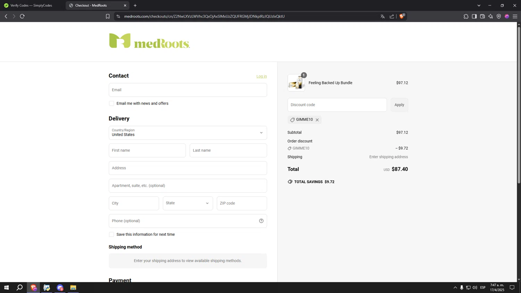The height and width of the screenshot is (293, 521).
Task: Open Brave Wallet icon
Action: point(482,16)
